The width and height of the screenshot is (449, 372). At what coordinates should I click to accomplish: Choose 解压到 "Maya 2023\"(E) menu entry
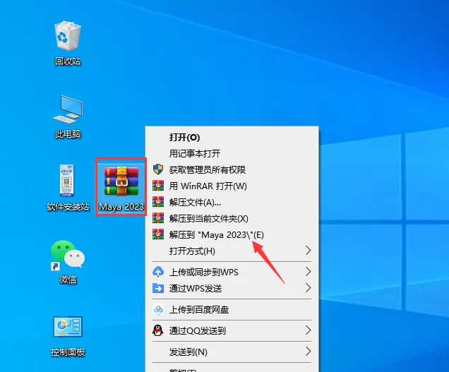[232, 235]
